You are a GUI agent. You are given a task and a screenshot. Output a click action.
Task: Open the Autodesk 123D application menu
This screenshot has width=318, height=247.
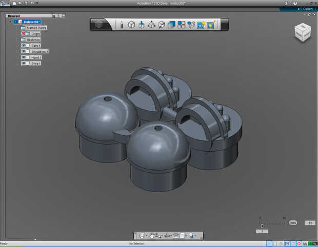(4, 3)
